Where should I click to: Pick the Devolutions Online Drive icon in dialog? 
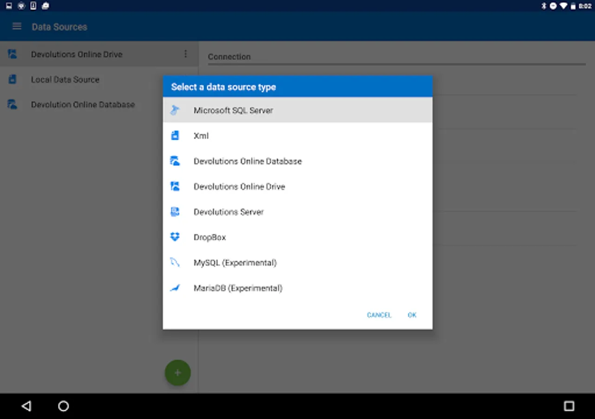[x=175, y=186]
